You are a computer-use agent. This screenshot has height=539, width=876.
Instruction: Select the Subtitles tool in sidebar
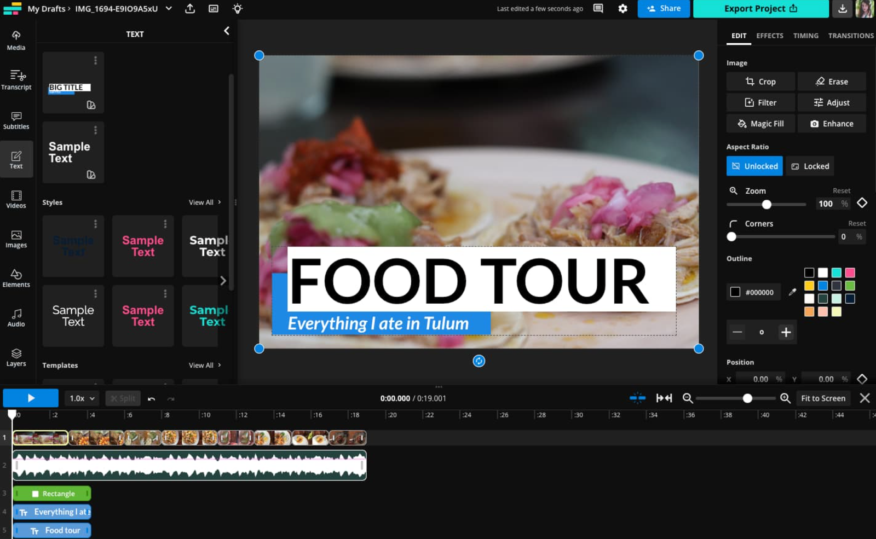[x=16, y=120]
